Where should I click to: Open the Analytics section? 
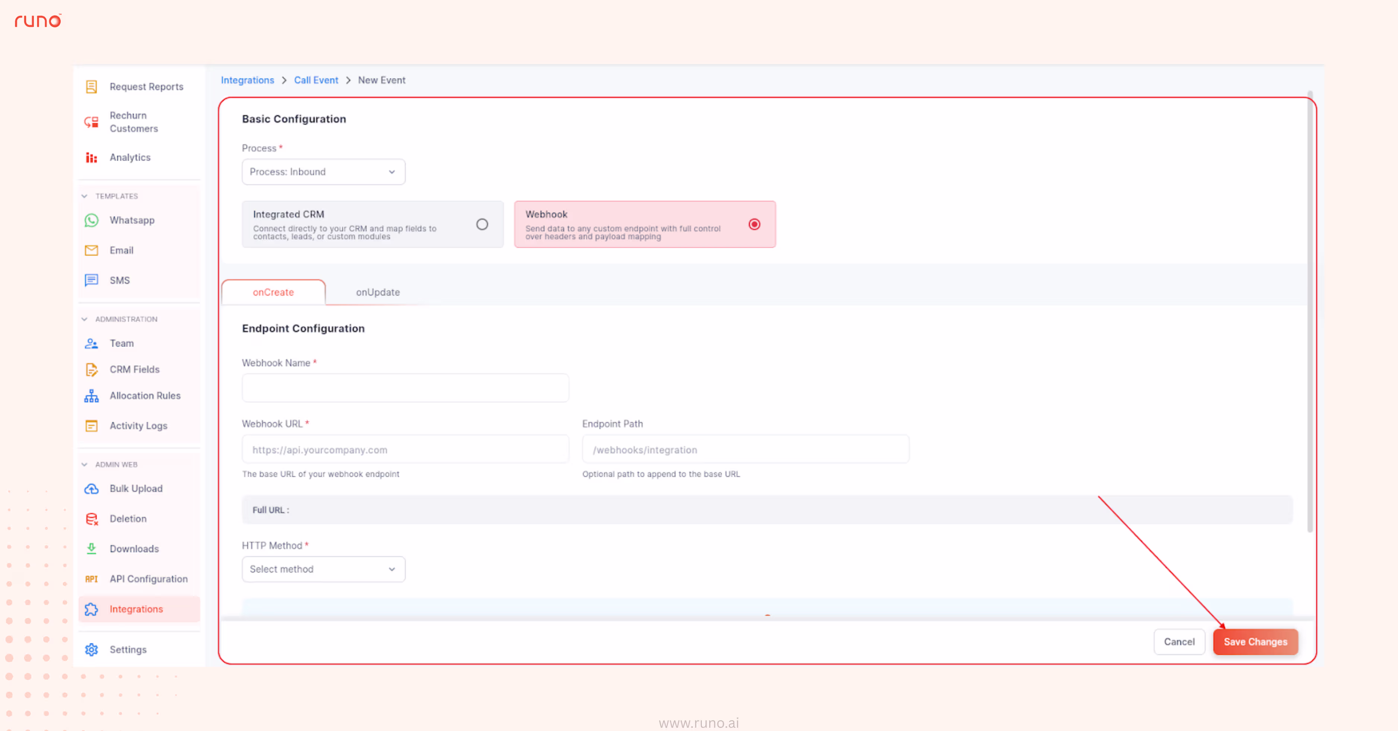(130, 157)
